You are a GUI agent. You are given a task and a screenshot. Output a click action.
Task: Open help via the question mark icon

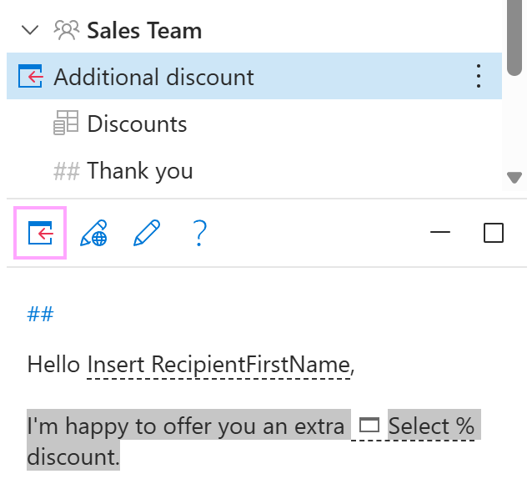(x=199, y=233)
